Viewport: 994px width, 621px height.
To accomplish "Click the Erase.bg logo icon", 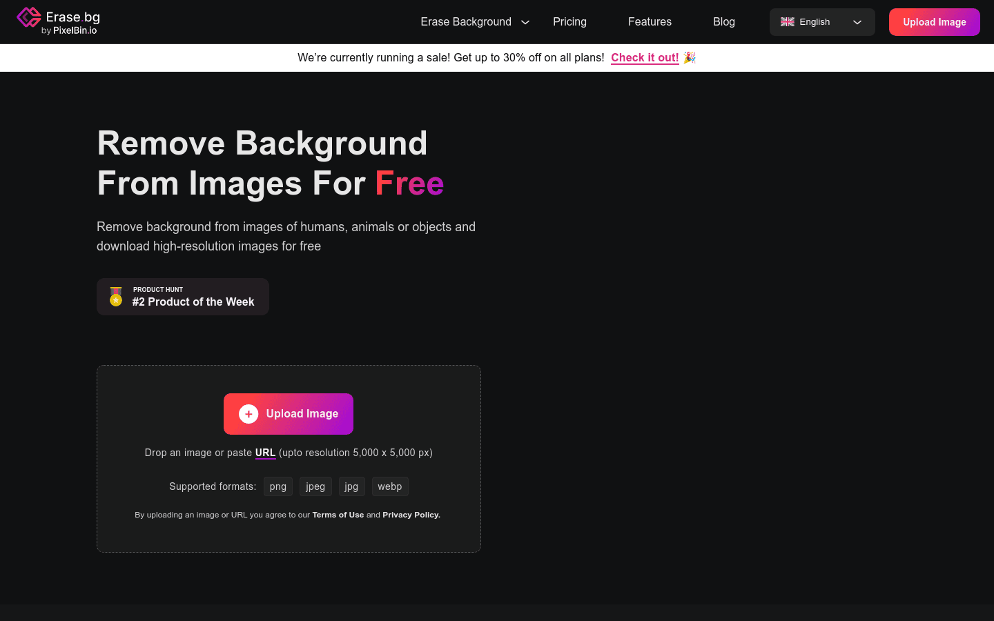I will pos(29,18).
